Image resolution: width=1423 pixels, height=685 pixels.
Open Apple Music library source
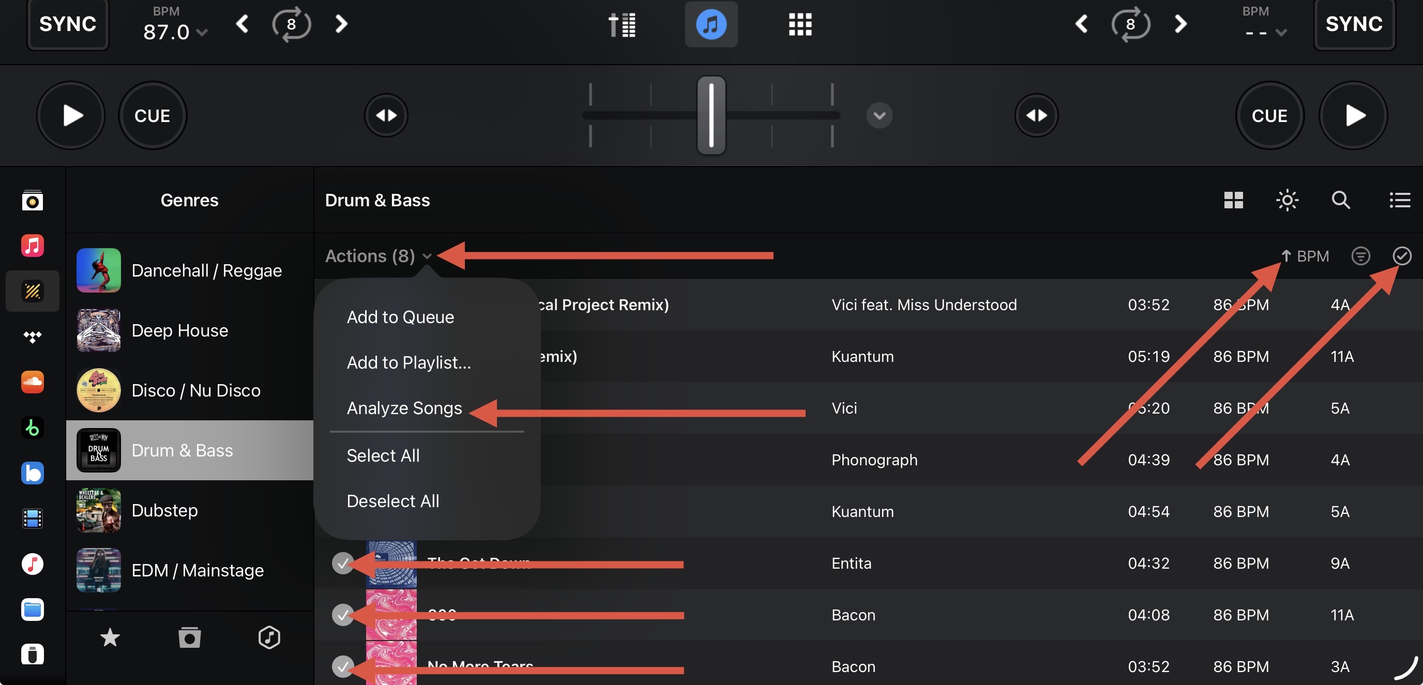[x=33, y=245]
